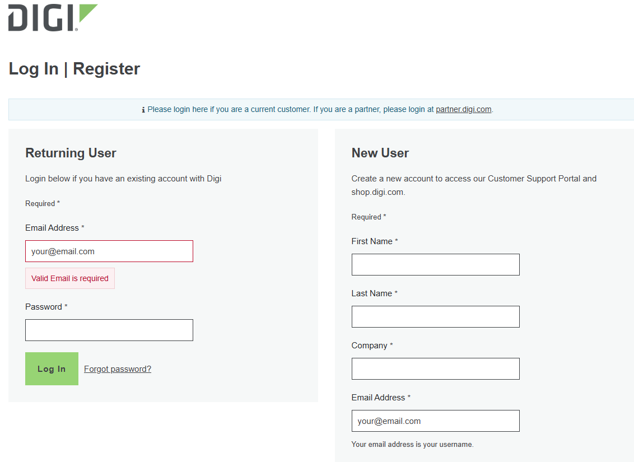This screenshot has width=634, height=462.
Task: Click the Password input field
Action: [x=109, y=330]
